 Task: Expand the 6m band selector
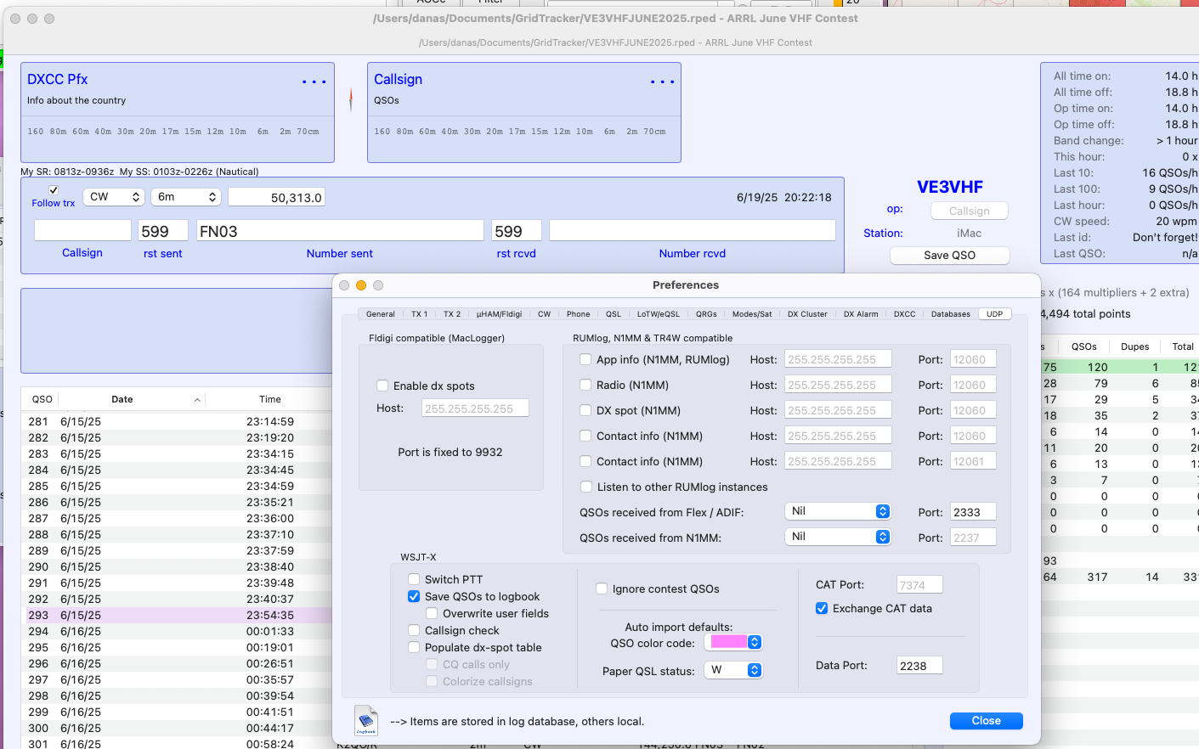point(186,197)
